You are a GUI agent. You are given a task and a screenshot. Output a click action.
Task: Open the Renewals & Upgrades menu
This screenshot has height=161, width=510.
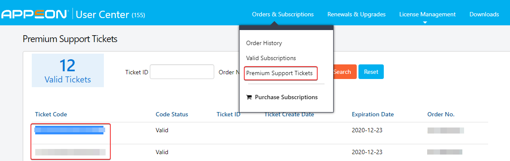coord(356,14)
